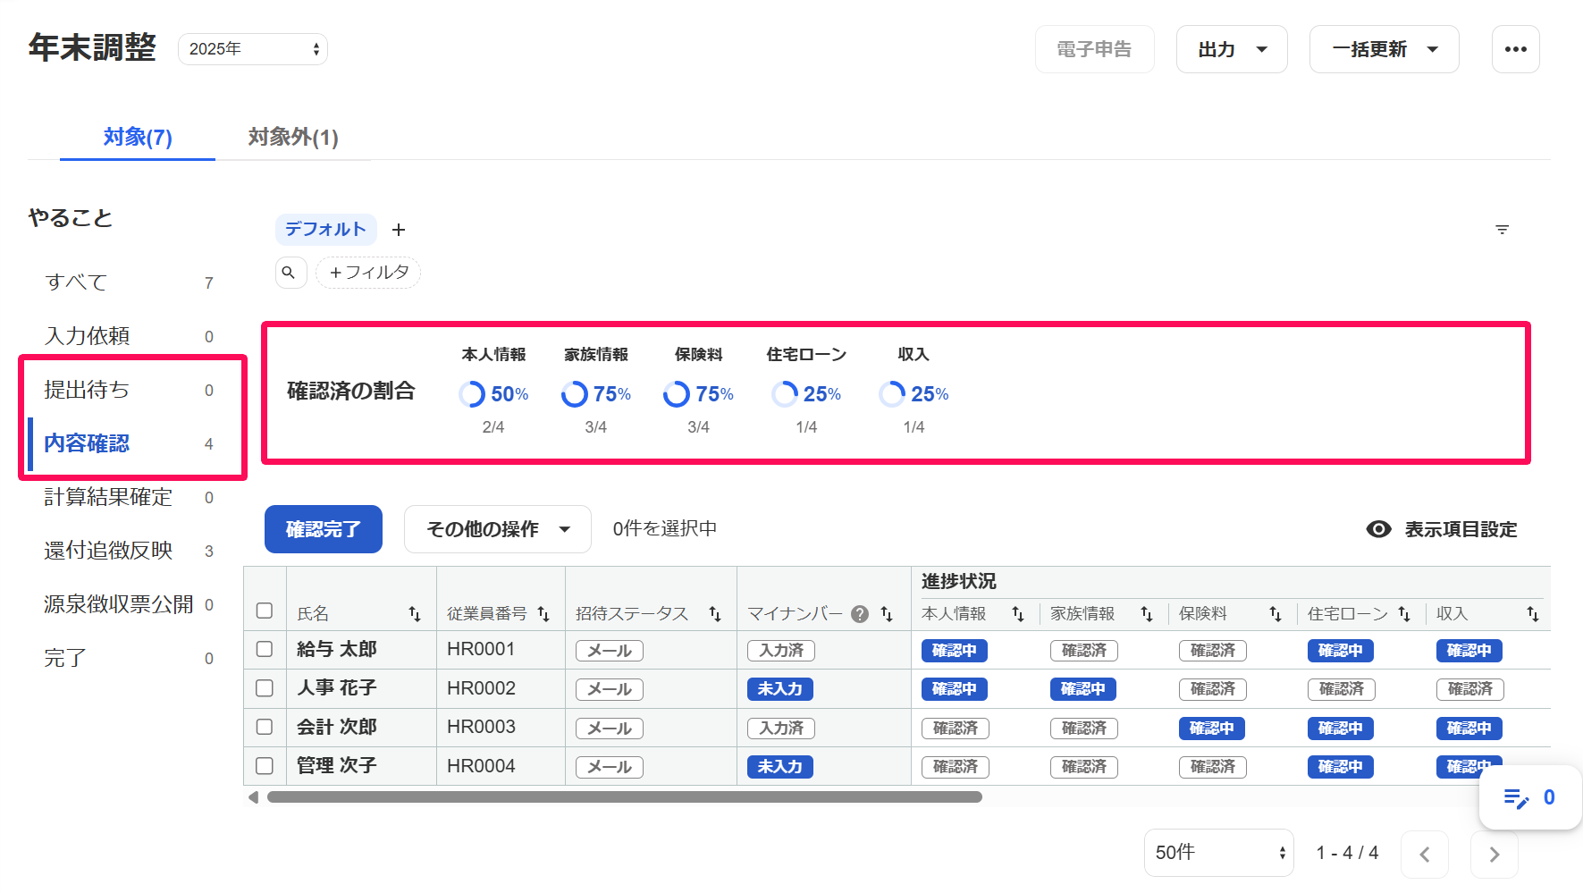Go to previous page arrow
The width and height of the screenshot is (1583, 893).
pyautogui.click(x=1425, y=854)
